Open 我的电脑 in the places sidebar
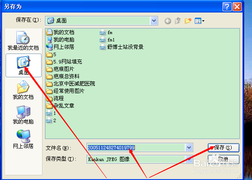 coord(23,115)
